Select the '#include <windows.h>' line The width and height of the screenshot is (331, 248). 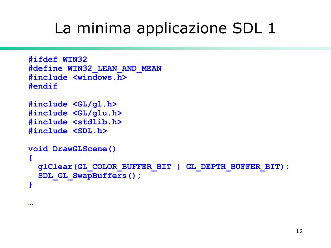[x=78, y=77]
